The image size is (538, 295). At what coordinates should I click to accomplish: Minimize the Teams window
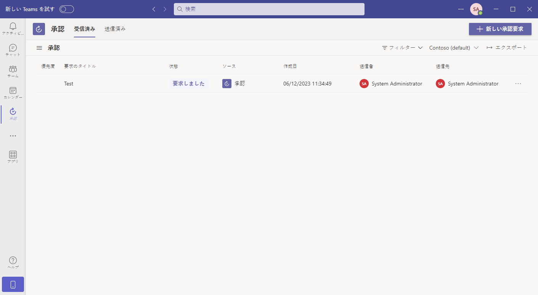tap(496, 9)
